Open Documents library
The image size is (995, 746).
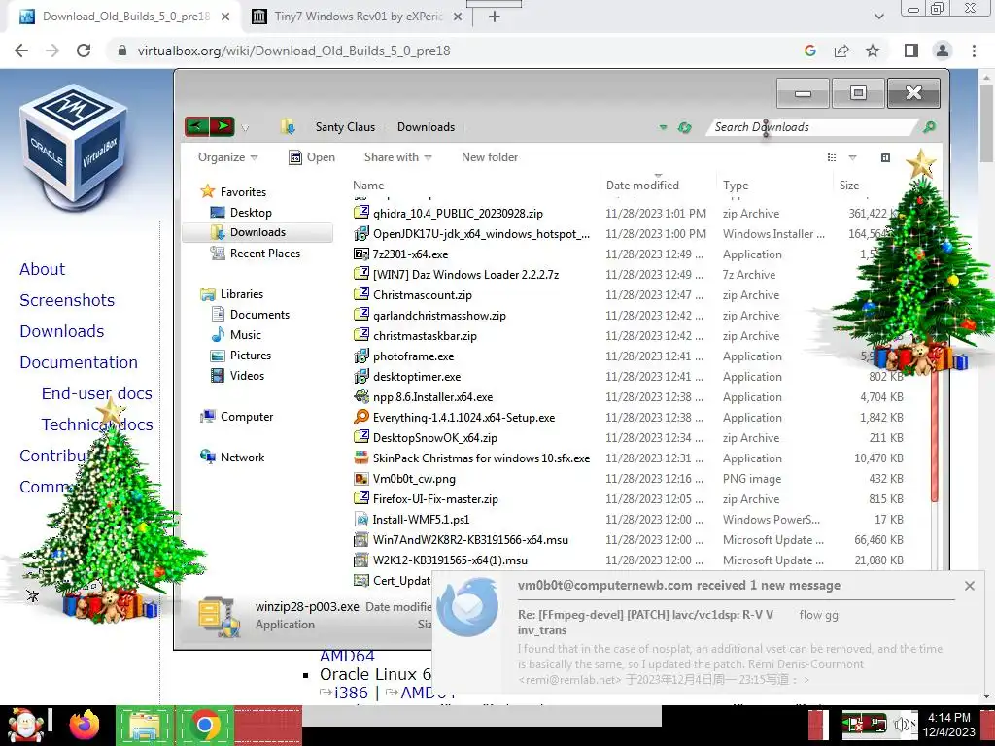pos(250,315)
